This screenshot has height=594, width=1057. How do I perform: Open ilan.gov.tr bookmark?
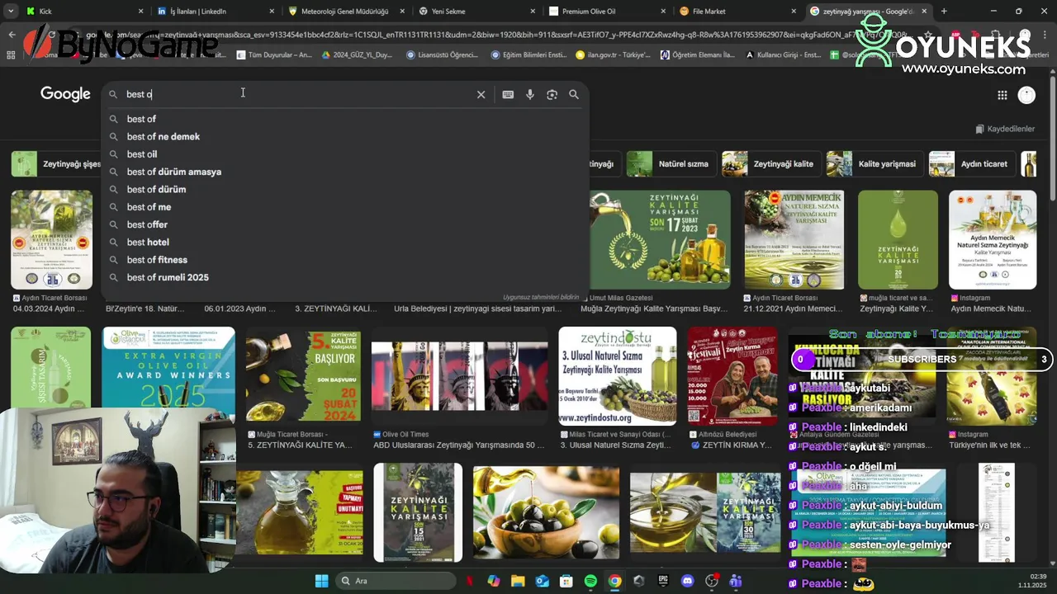tap(613, 54)
